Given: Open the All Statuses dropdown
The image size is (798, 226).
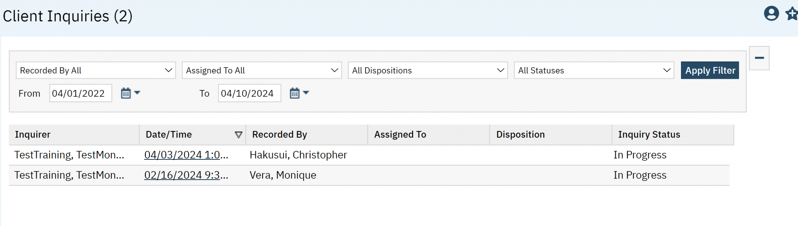Looking at the screenshot, I should coord(594,70).
